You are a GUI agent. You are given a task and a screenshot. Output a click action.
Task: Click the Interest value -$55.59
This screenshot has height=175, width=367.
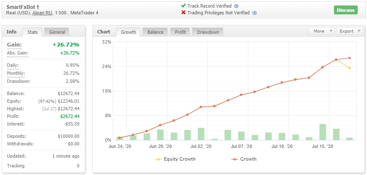coord(72,124)
